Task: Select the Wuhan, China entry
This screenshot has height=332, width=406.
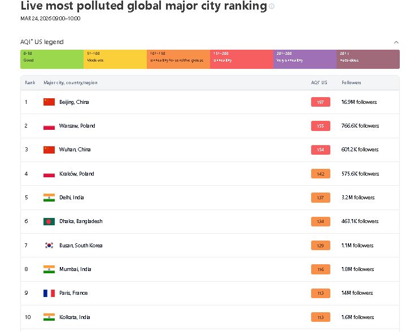Action: point(75,150)
